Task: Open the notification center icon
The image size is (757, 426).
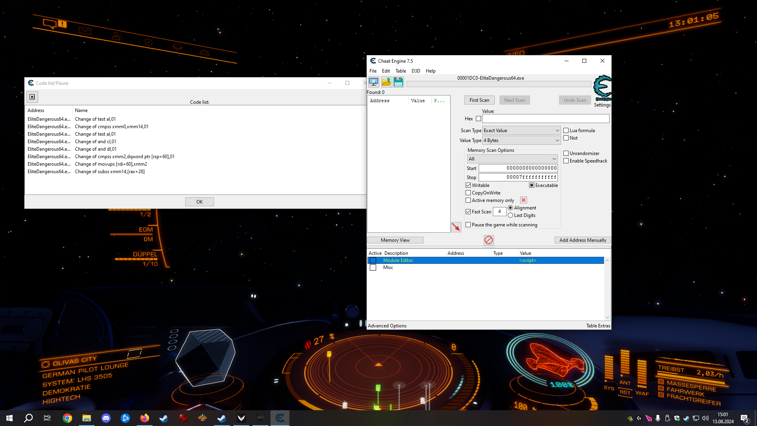Action: 744,419
